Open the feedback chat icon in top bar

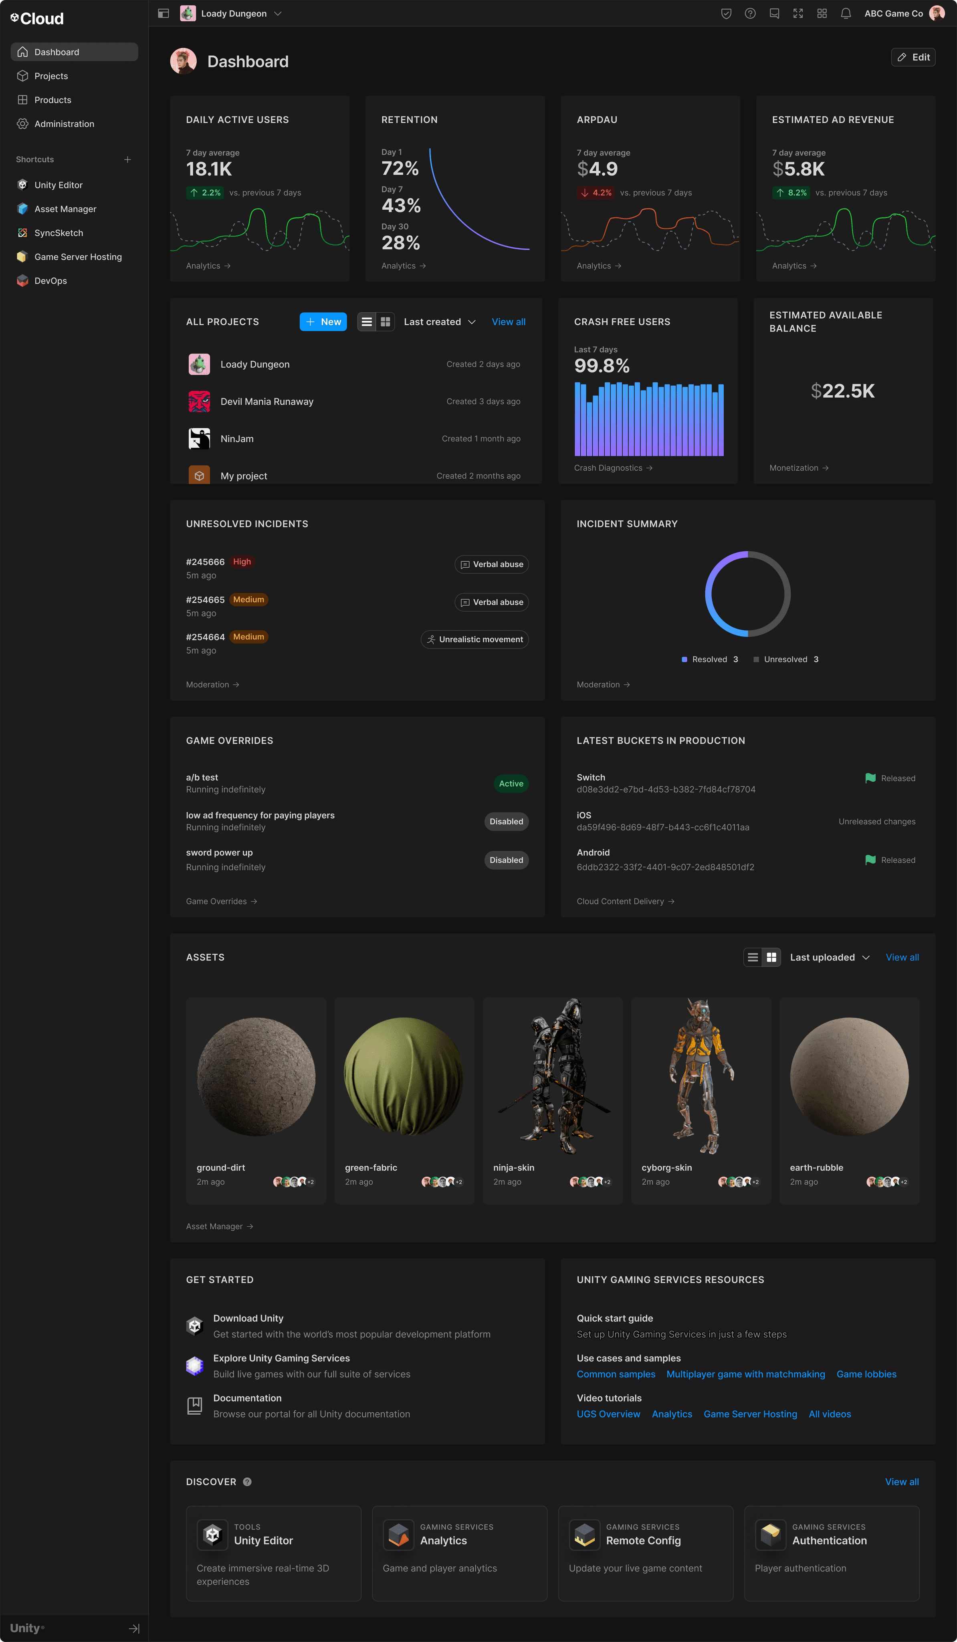[x=775, y=14]
